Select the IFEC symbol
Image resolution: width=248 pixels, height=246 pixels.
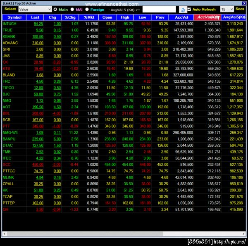[x=7, y=158]
